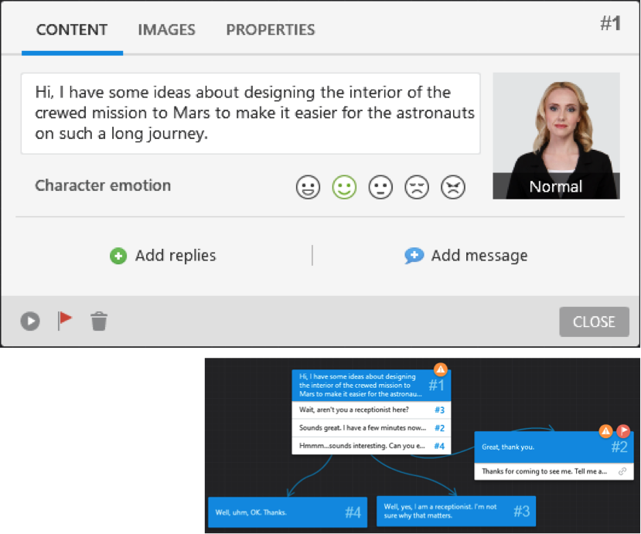Choose the green smiling emotion face

pyautogui.click(x=344, y=187)
